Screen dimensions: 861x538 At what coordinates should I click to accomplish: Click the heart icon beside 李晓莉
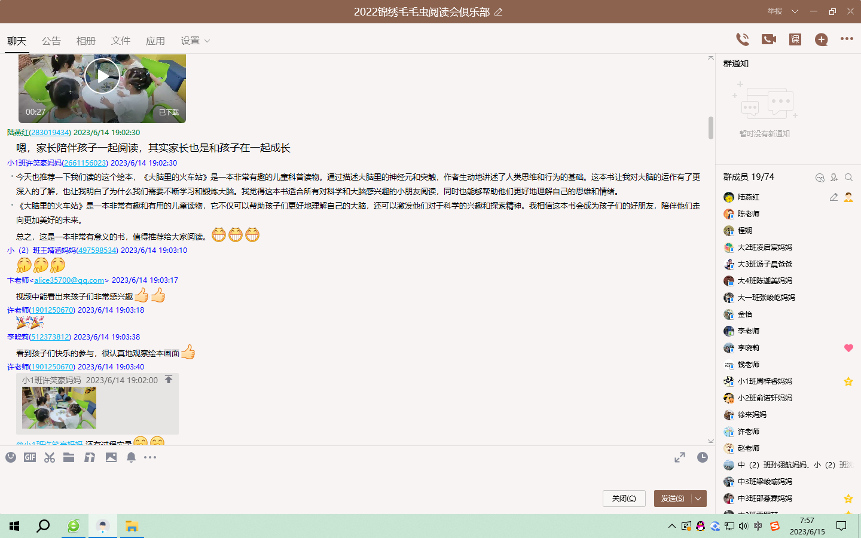[848, 348]
